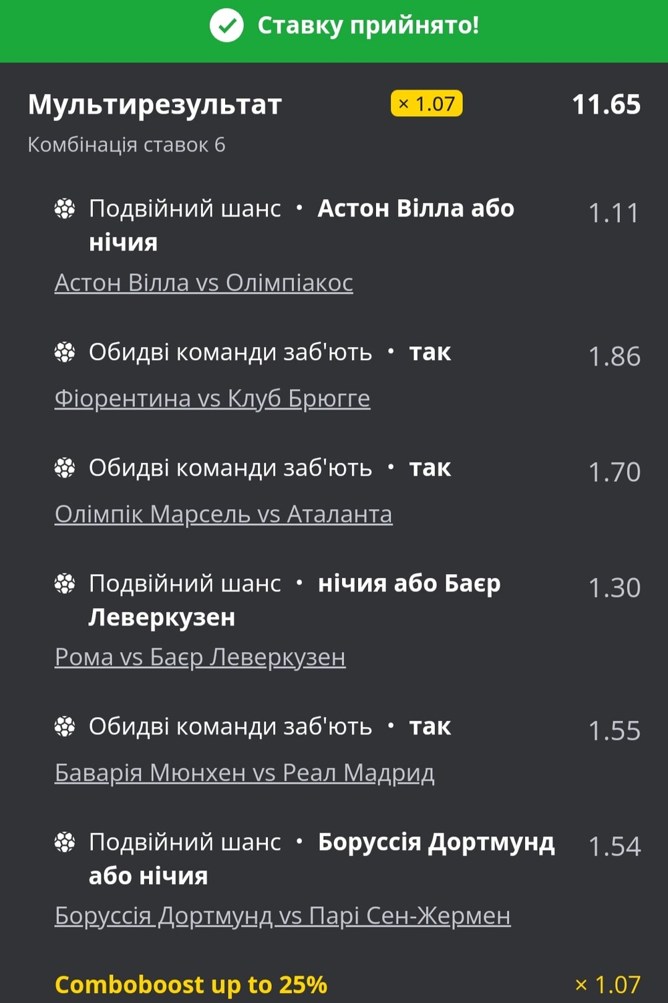Open Олімпік Марсель vs Аталанта match link
The width and height of the screenshot is (668, 1003).
223,515
